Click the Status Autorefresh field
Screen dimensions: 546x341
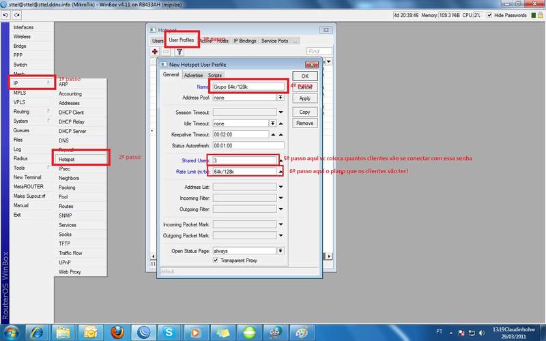point(248,146)
